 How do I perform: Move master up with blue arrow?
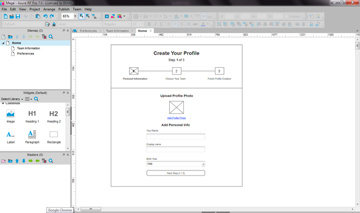[17, 161]
